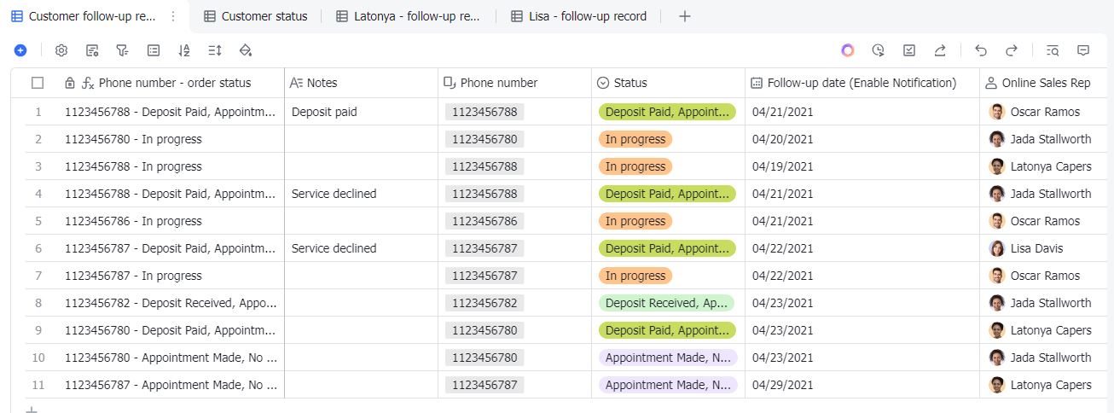Click the undo arrow icon
The image size is (1114, 413).
click(x=981, y=50)
